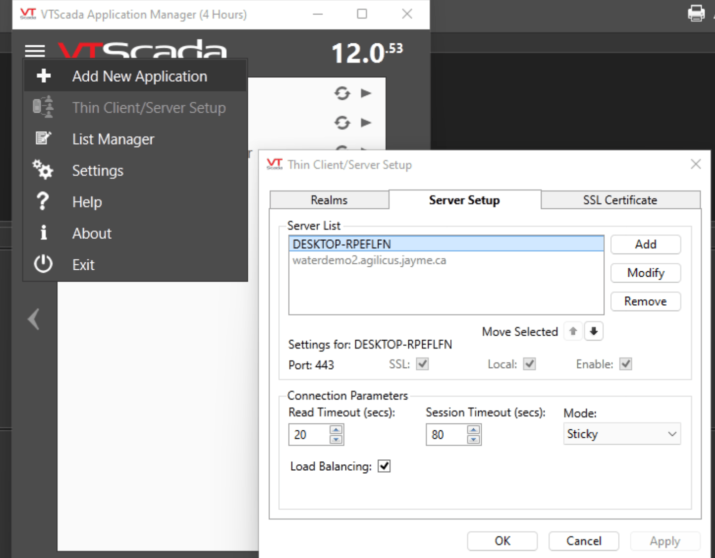Viewport: 715px width, 558px height.
Task: Open the SSL Certificate tab
Action: 620,200
